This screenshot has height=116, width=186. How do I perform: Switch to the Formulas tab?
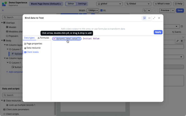tap(43, 38)
